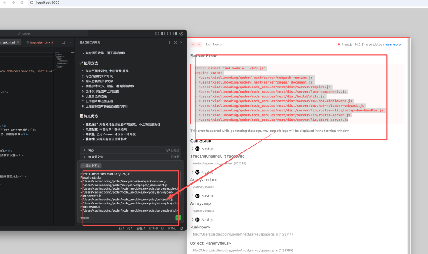Click the <unknown> stack frame
428x254 pixels.
tap(200, 227)
